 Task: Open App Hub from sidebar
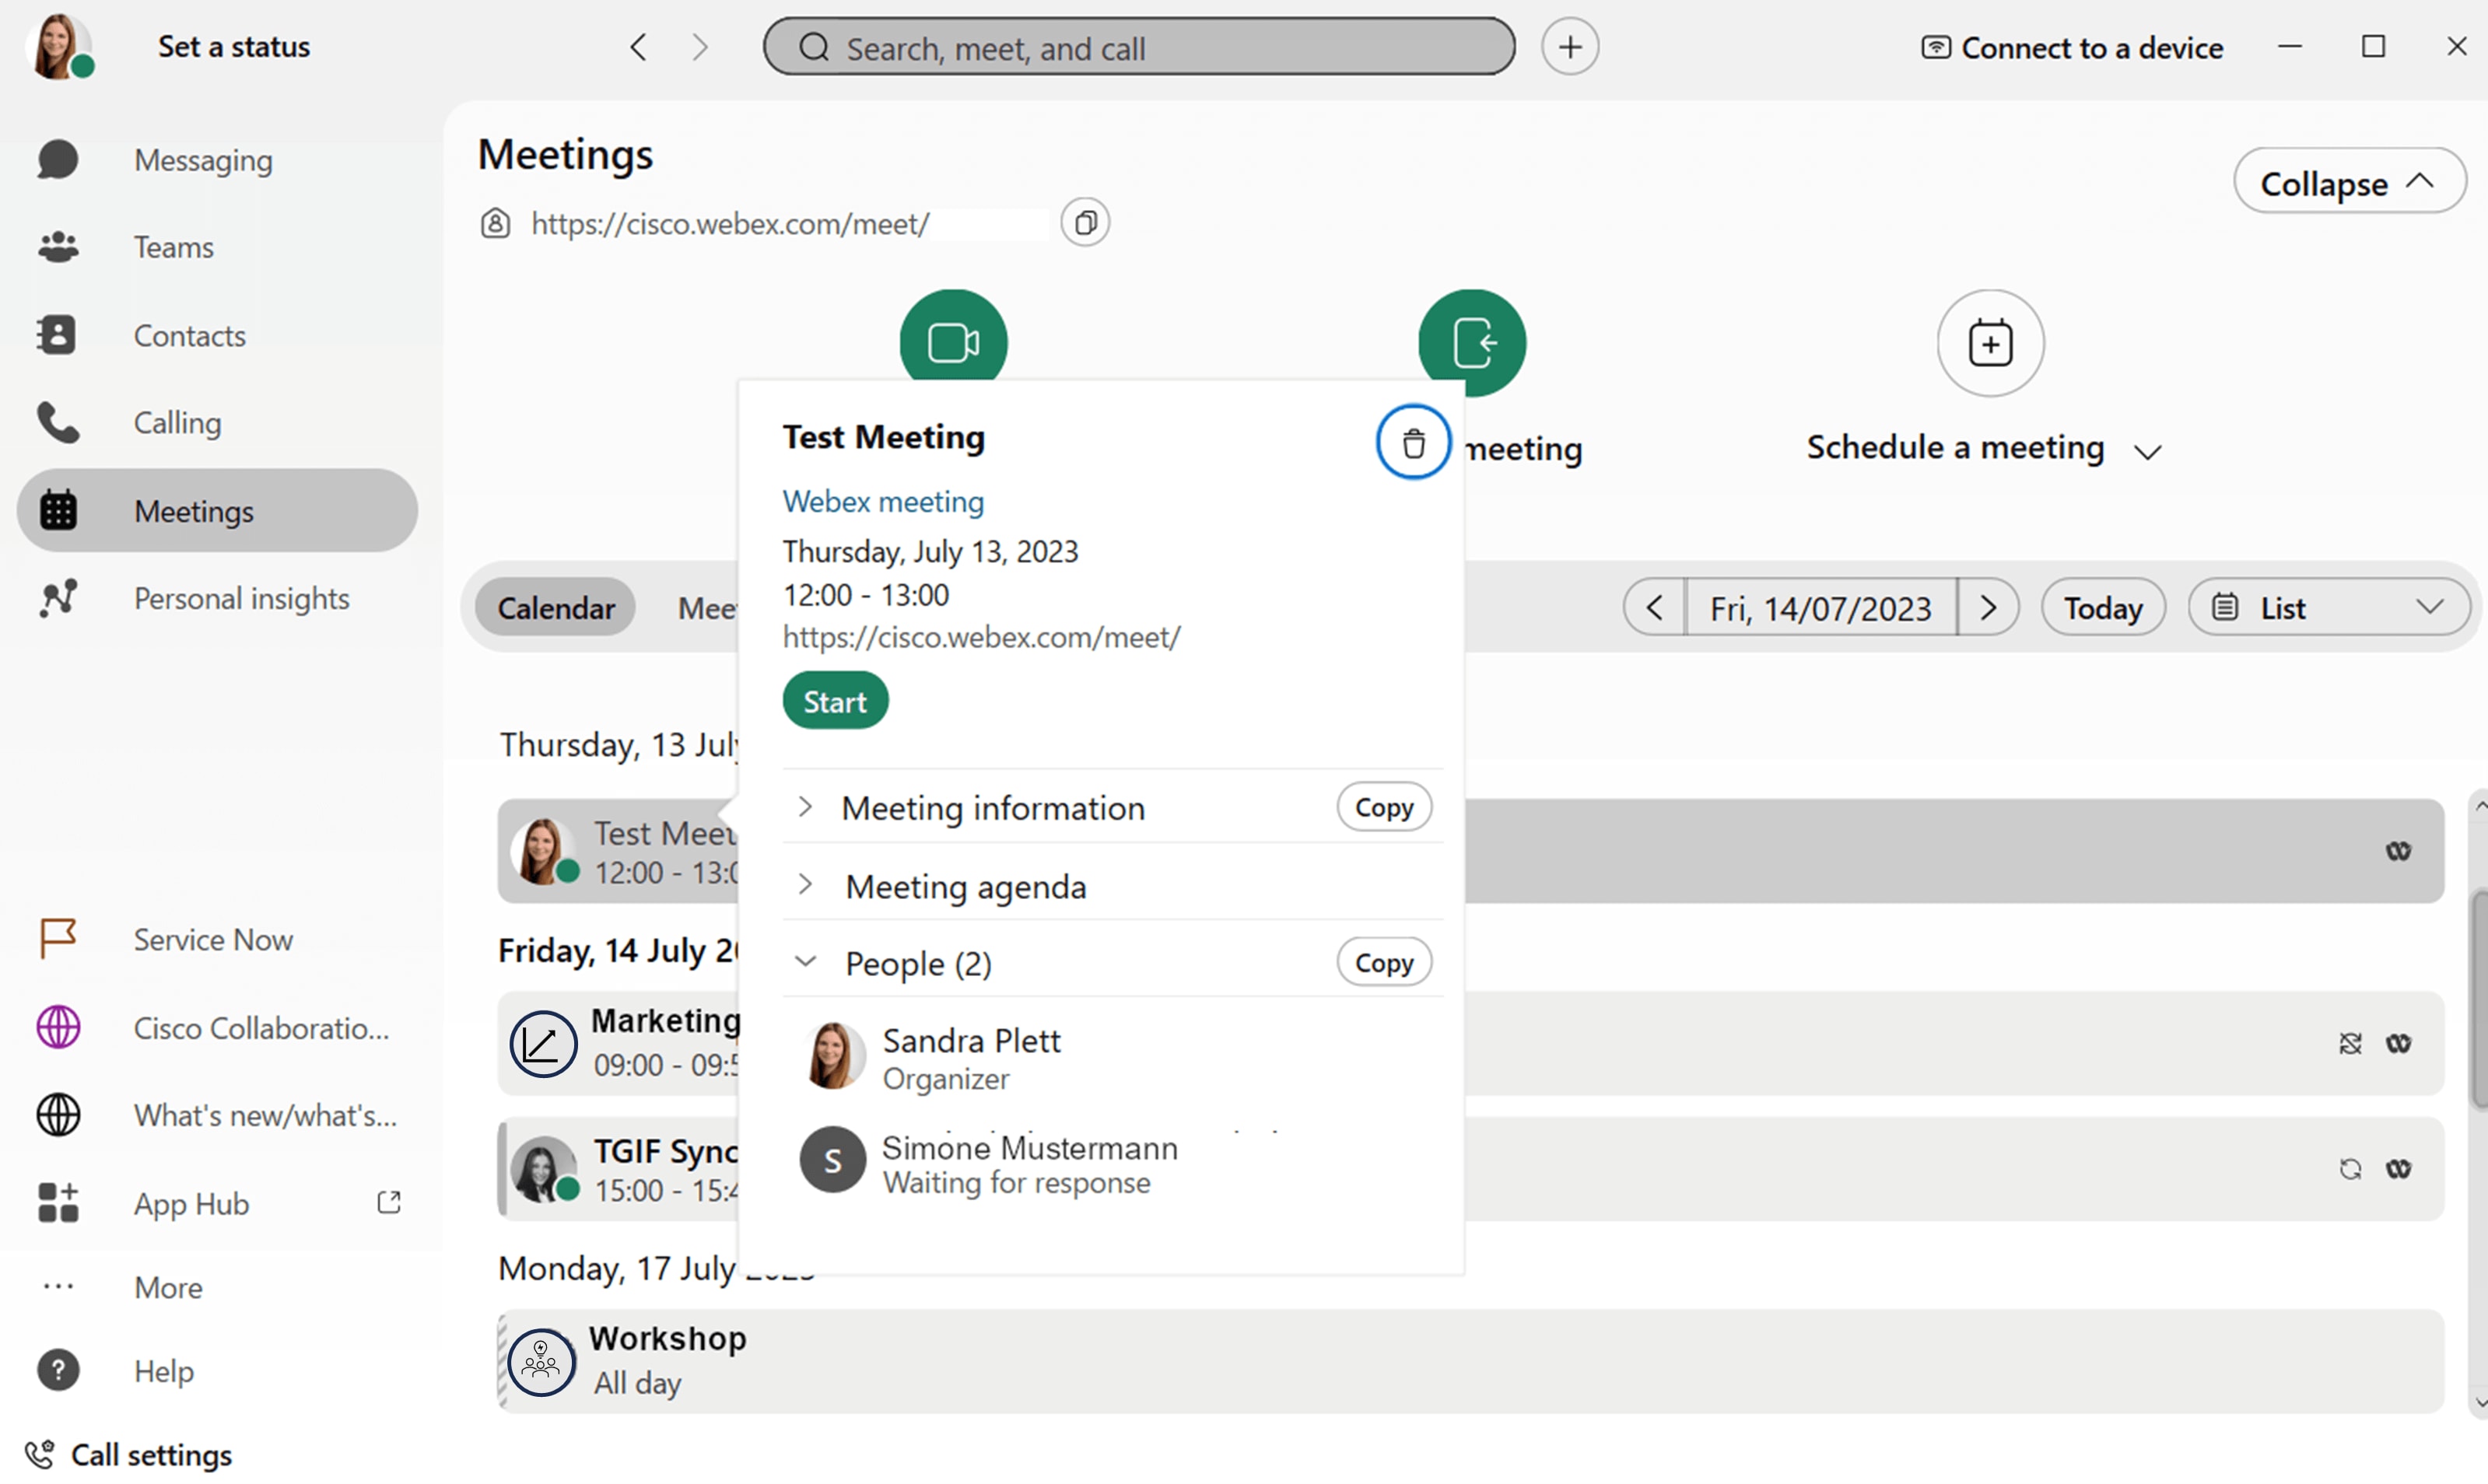click(x=191, y=1203)
